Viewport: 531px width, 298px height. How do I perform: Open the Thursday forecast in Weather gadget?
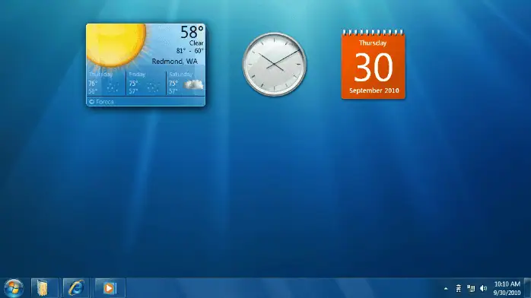106,83
